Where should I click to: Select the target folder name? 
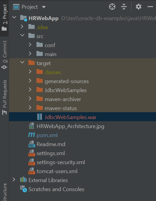pos(43,63)
